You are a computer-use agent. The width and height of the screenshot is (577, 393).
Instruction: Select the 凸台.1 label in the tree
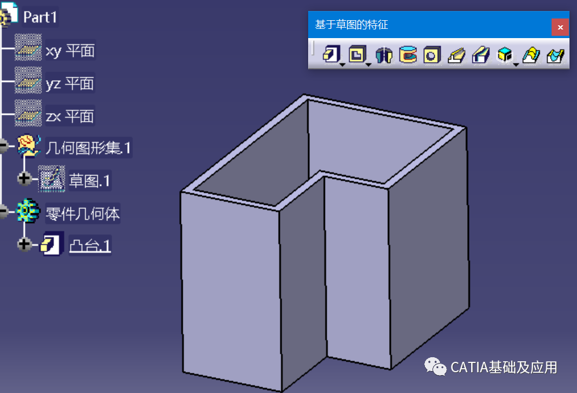90,246
